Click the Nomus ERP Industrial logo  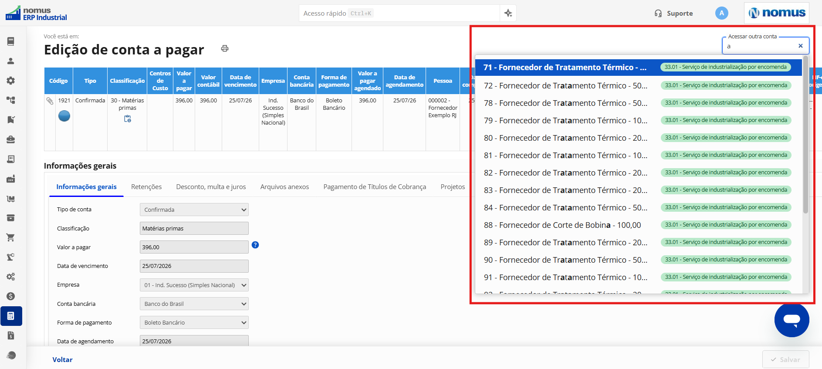click(x=36, y=14)
